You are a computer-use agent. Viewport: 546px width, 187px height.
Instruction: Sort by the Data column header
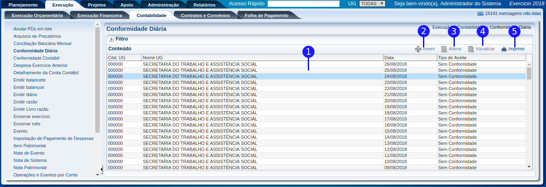410,58
